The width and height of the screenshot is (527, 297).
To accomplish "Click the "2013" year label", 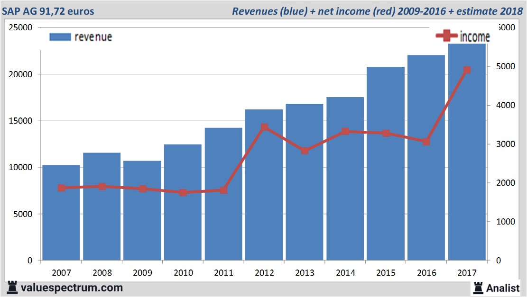I will point(305,272).
